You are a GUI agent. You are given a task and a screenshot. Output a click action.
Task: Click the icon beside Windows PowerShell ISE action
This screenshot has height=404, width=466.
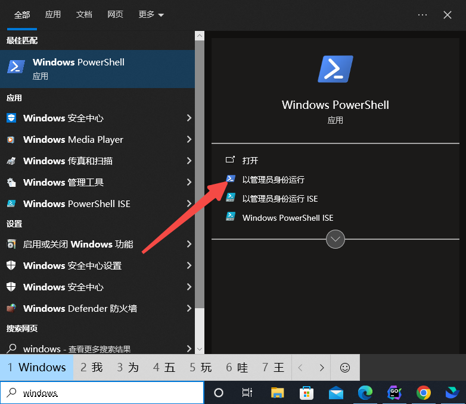point(231,217)
